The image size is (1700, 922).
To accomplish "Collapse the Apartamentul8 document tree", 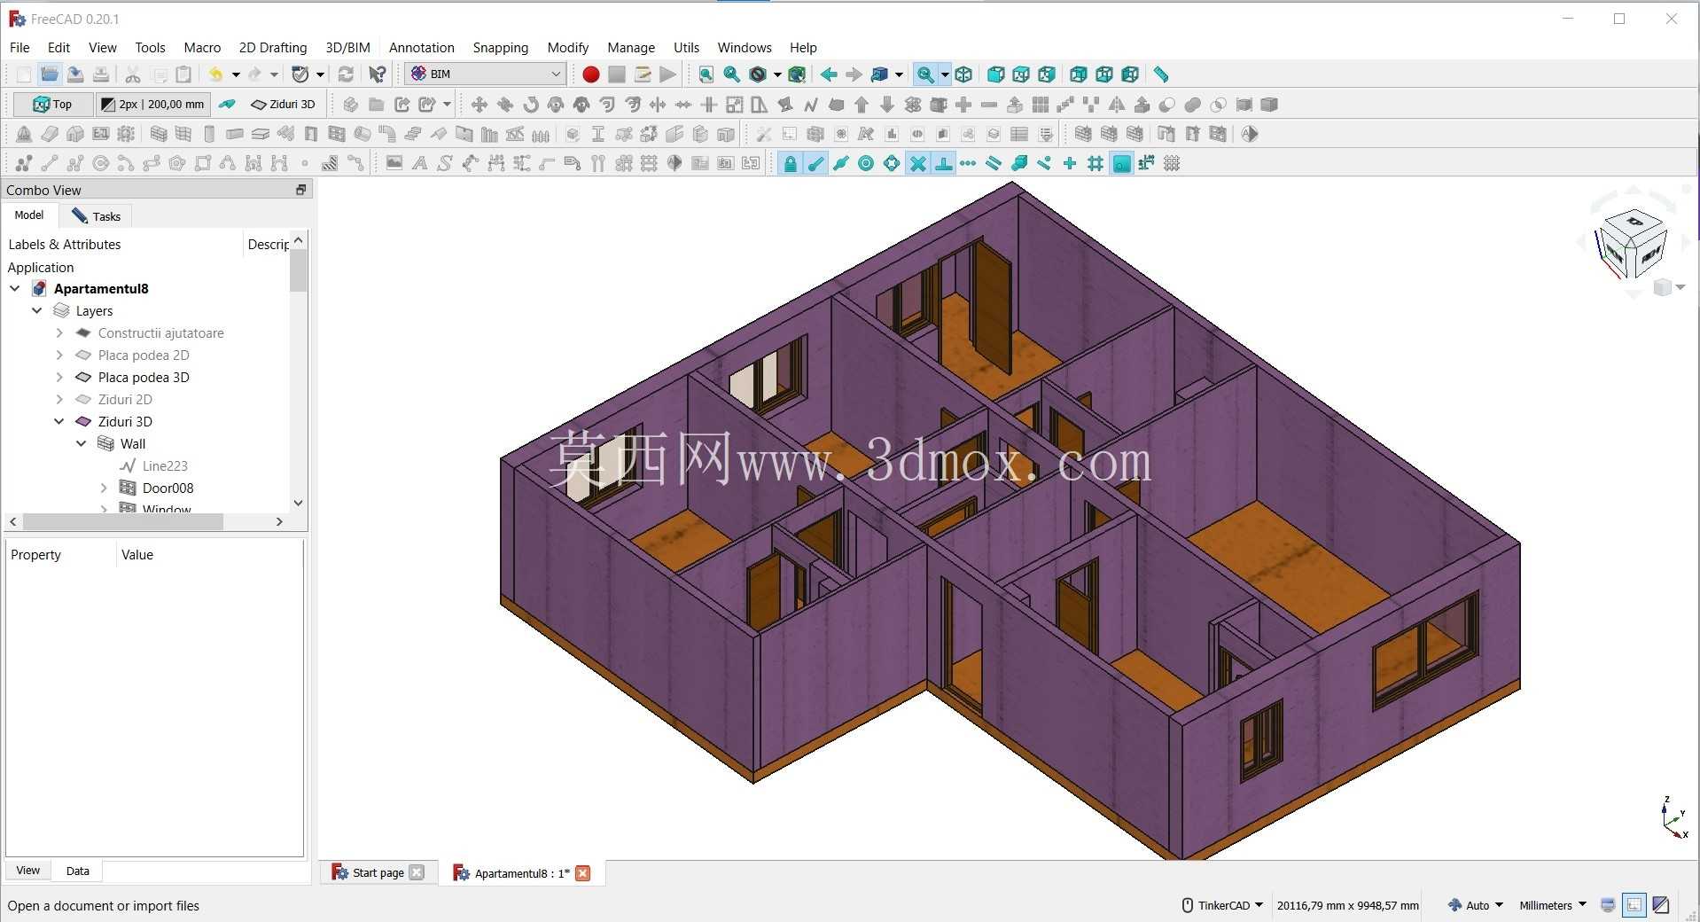I will tap(15, 288).
